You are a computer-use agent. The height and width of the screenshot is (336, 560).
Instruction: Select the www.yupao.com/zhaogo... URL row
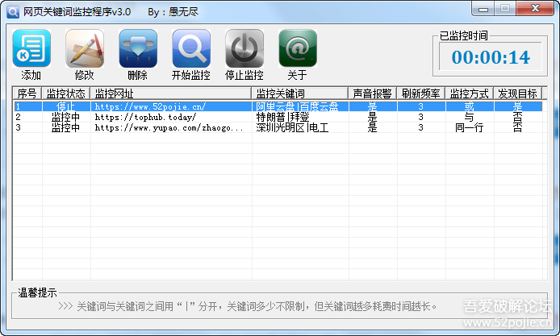pos(278,127)
